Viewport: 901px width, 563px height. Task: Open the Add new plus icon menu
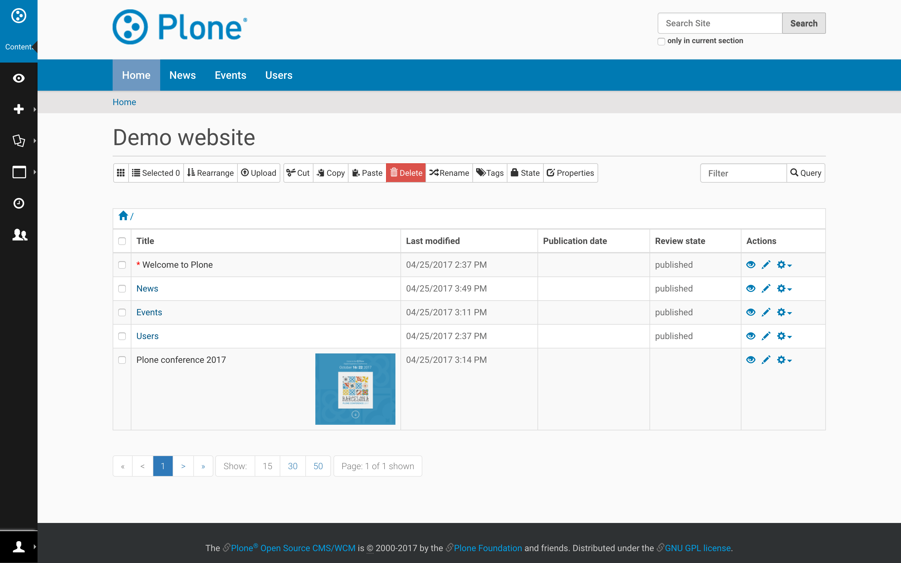click(x=19, y=109)
